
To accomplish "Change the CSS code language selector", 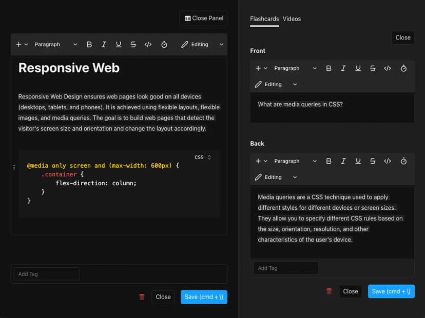I will coord(203,157).
